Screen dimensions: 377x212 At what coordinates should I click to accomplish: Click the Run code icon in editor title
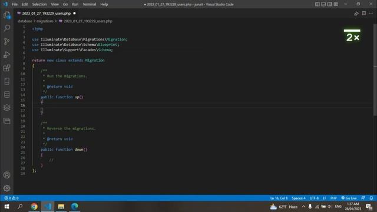[x=356, y=14]
